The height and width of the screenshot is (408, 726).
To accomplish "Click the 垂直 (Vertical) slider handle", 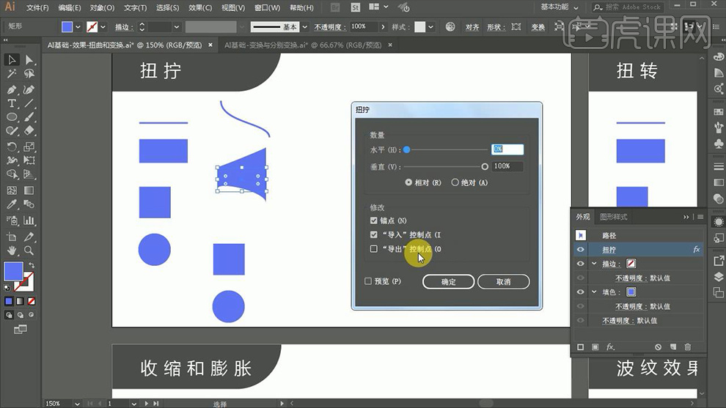I will (485, 166).
